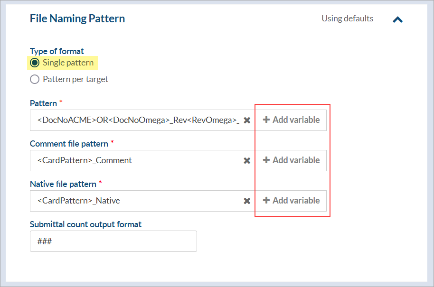Choose the Pattern per target option
The image size is (434, 287).
tap(35, 79)
